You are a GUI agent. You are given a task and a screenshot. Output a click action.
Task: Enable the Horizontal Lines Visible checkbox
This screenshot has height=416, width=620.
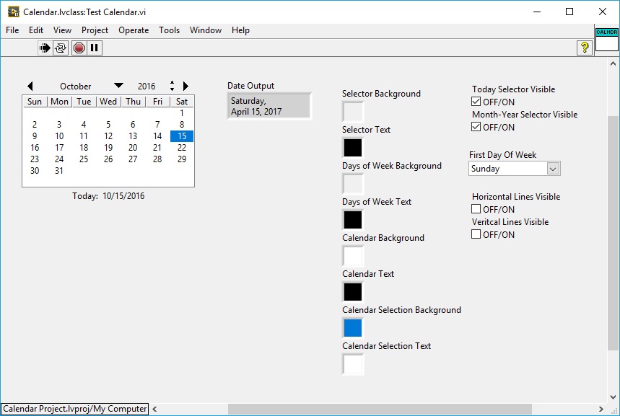[476, 209]
